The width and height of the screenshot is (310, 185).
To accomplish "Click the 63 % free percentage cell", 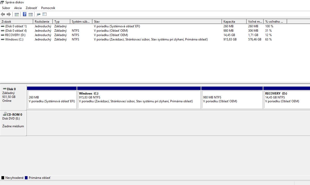I will pos(269,39).
